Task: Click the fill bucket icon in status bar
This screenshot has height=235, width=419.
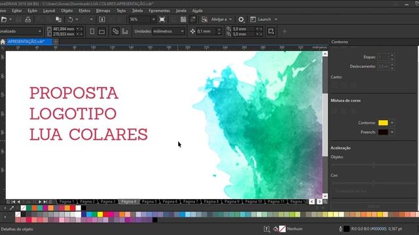Action: pyautogui.click(x=276, y=229)
